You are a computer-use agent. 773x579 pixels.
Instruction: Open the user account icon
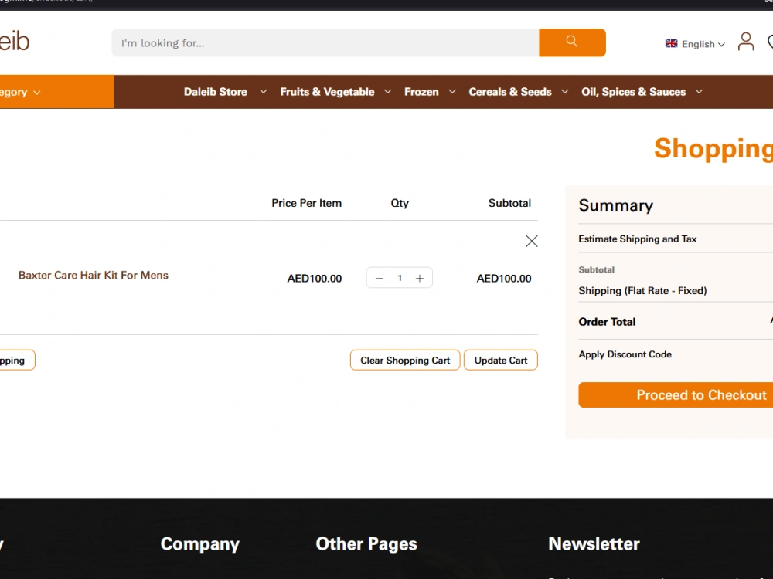pos(745,42)
